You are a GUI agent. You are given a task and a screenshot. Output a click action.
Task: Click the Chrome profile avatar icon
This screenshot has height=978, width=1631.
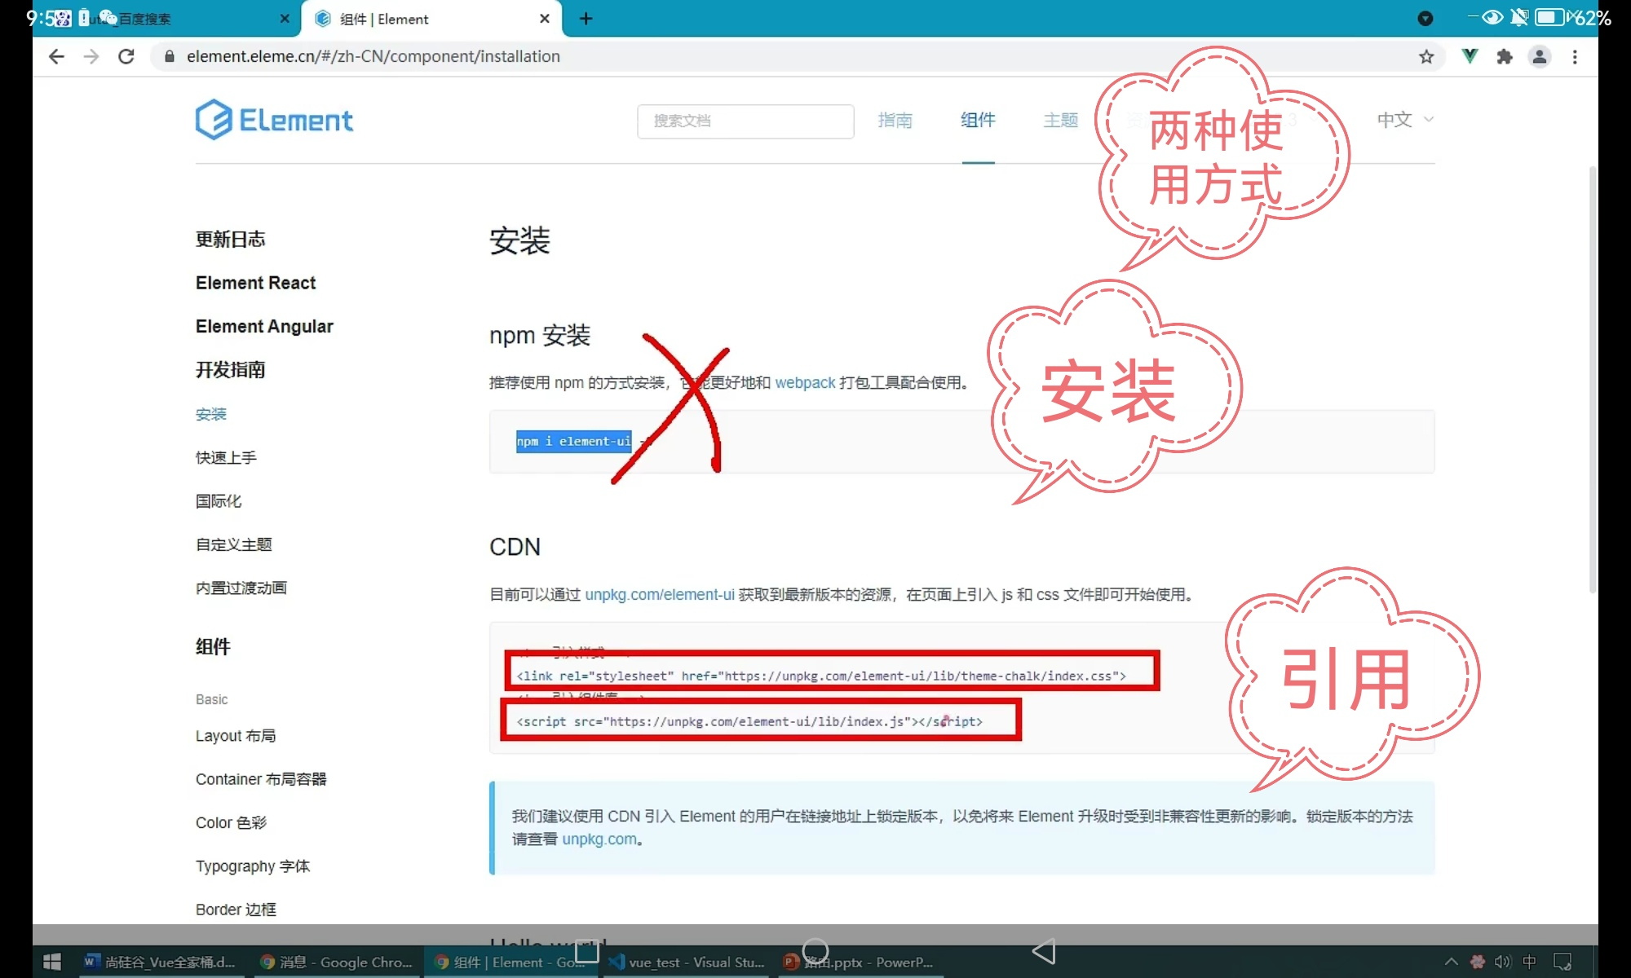(1540, 56)
